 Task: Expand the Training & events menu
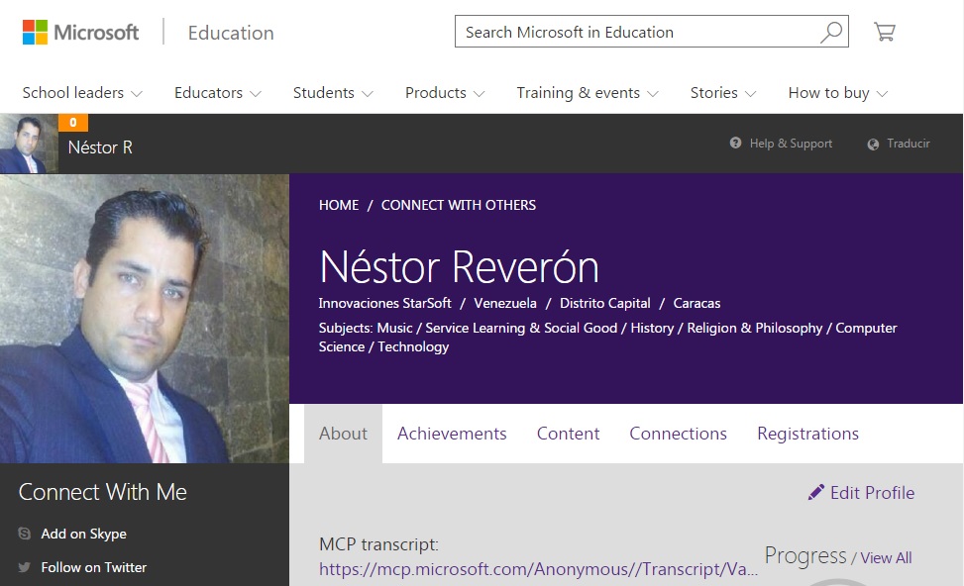(587, 93)
